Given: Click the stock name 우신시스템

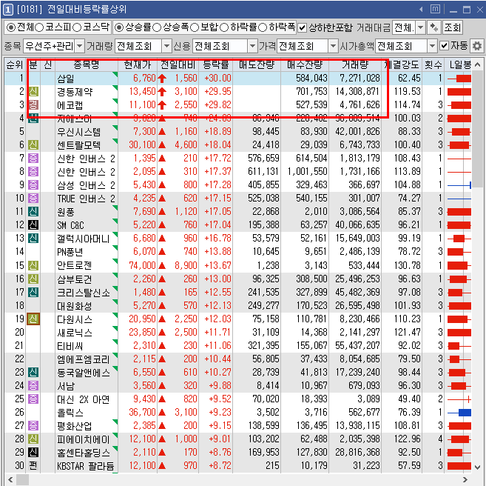Looking at the screenshot, I should 78,132.
